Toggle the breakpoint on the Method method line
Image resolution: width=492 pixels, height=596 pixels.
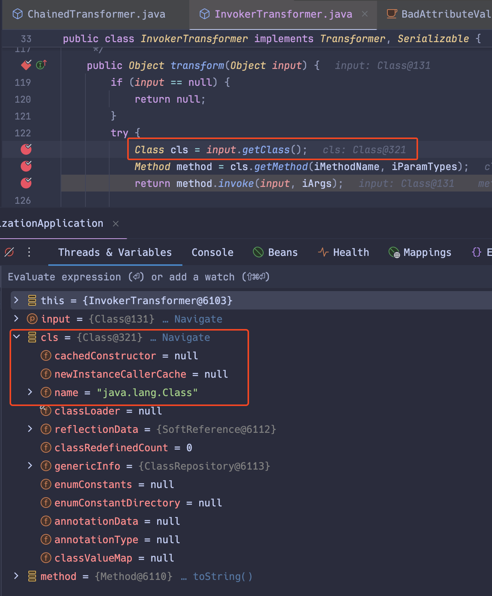[x=26, y=166]
